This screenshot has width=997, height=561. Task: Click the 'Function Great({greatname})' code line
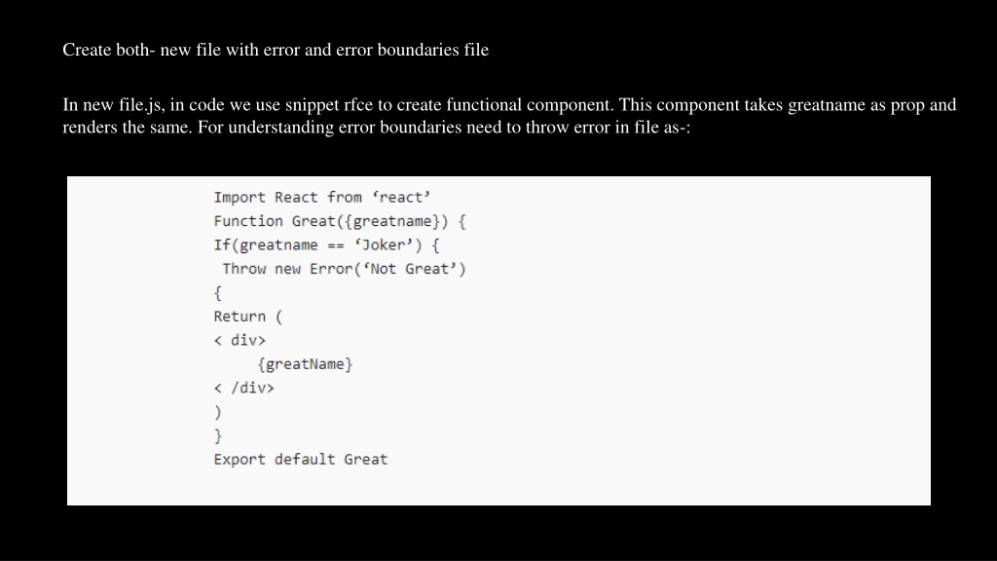340,221
